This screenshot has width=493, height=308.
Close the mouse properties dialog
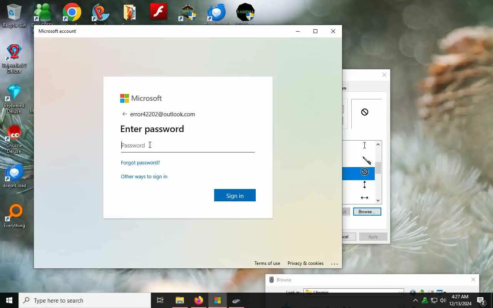pyautogui.click(x=384, y=75)
